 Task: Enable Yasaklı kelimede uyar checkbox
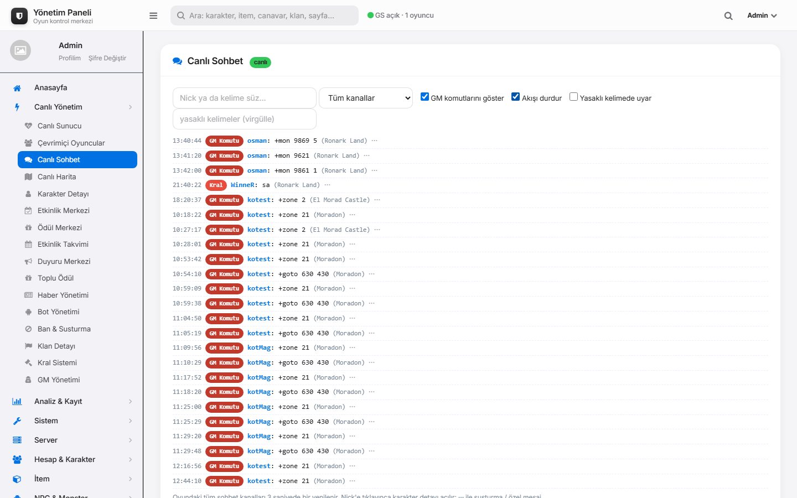573,97
